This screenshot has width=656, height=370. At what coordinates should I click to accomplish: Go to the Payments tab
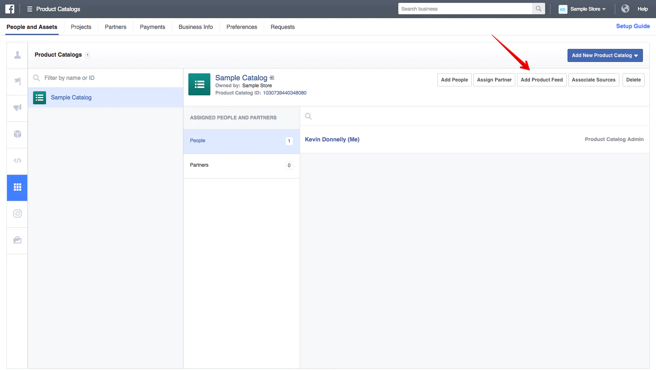pos(152,27)
